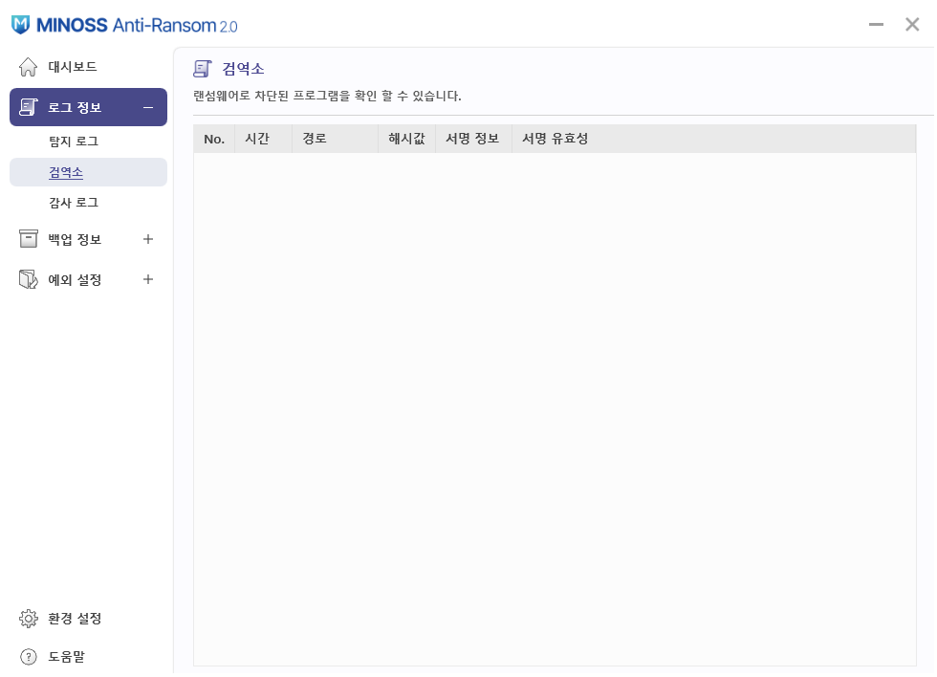Sort by the 경로 column header
Viewport: 937px width, 677px height.
tap(336, 140)
